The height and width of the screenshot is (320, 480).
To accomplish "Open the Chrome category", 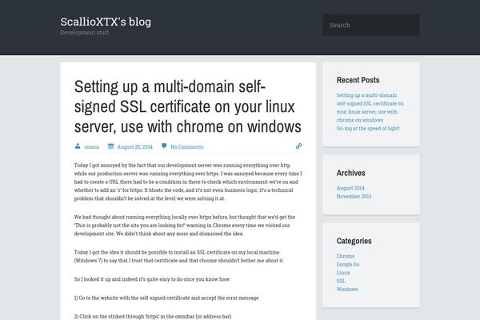I will [346, 256].
